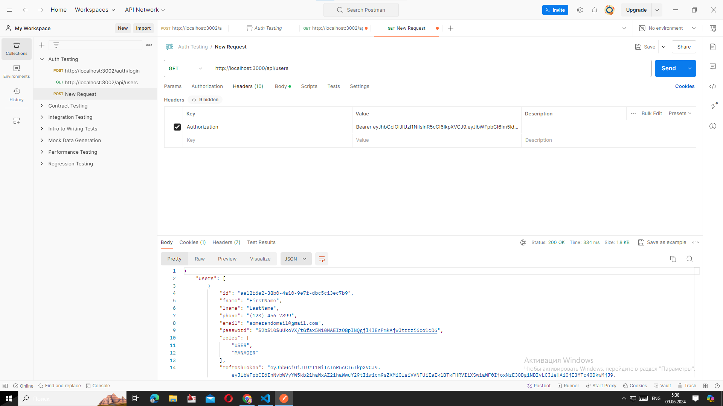Screen dimensions: 723x406
Task: Open Postman settings gear icon
Action: (x=580, y=10)
